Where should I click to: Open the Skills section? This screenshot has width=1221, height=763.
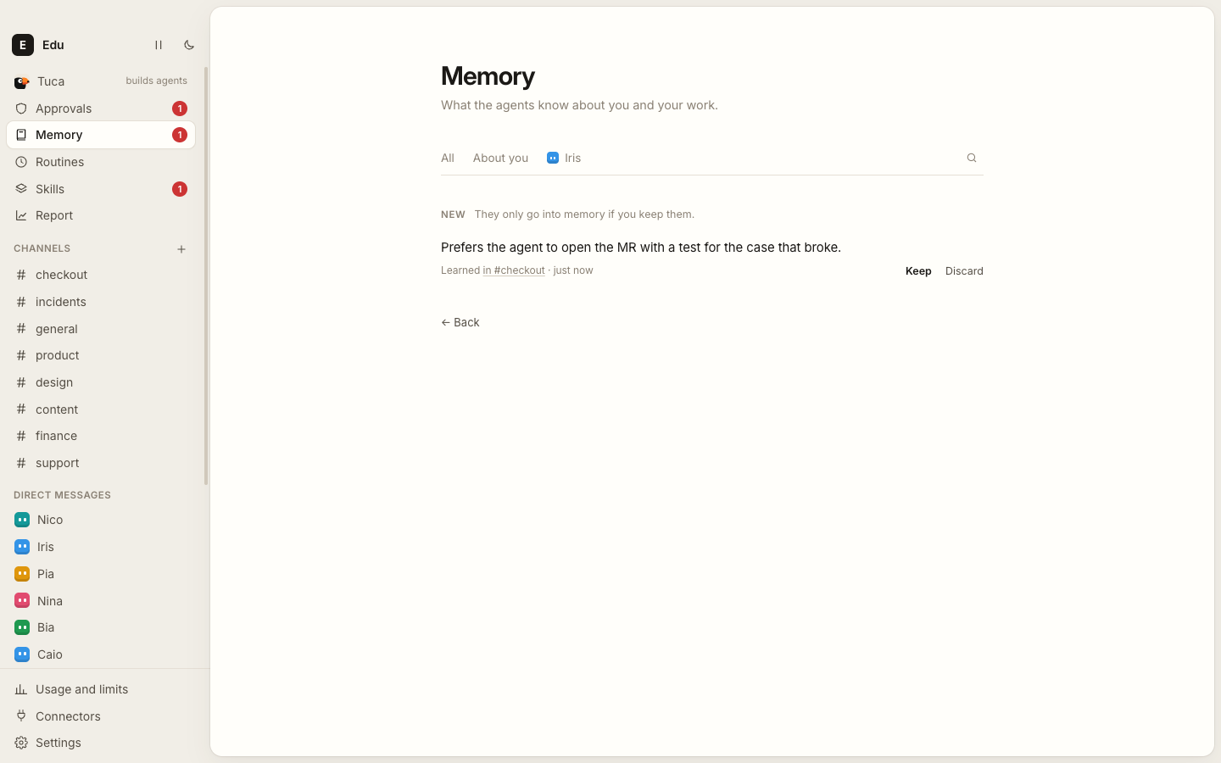[x=101, y=189]
